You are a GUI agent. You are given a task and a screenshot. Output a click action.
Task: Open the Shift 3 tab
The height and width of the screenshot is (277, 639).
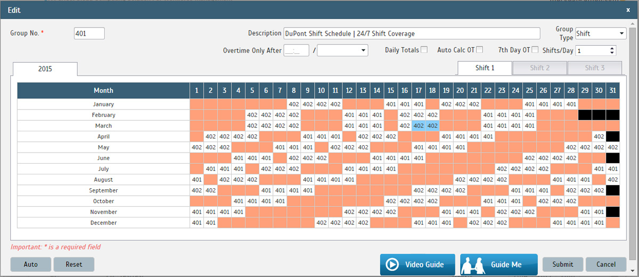(x=595, y=68)
